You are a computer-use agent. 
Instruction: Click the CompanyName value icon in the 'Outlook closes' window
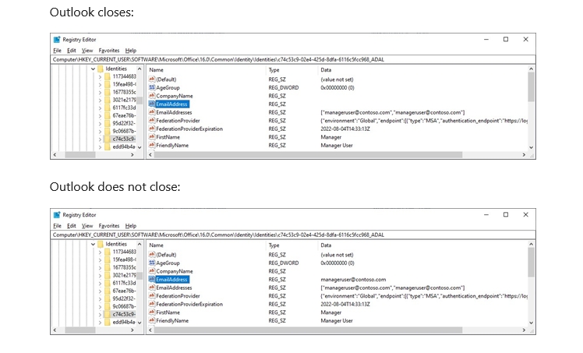152,96
